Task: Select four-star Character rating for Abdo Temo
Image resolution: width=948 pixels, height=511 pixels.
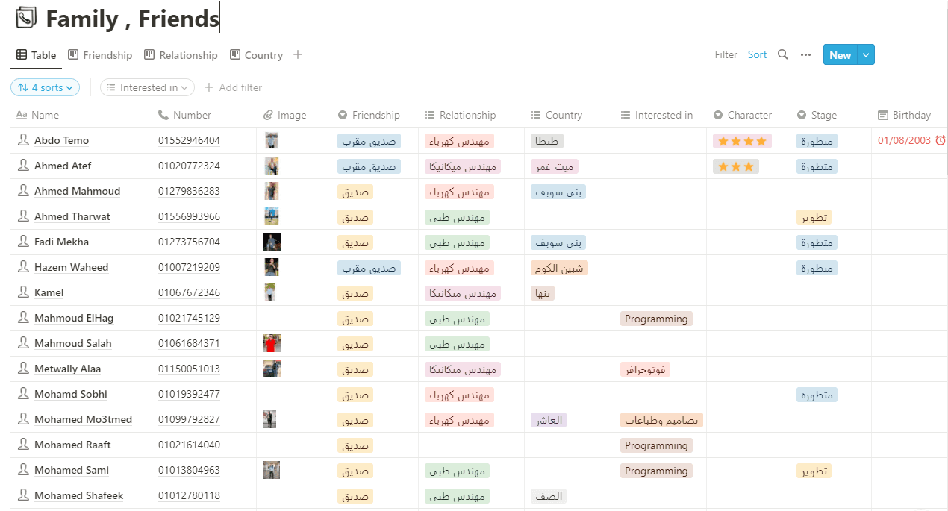Action: [x=742, y=141]
